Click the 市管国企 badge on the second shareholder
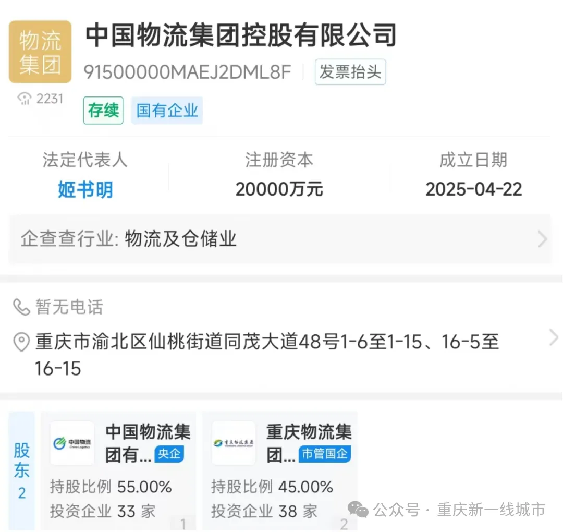The width and height of the screenshot is (563, 532). pyautogui.click(x=325, y=454)
